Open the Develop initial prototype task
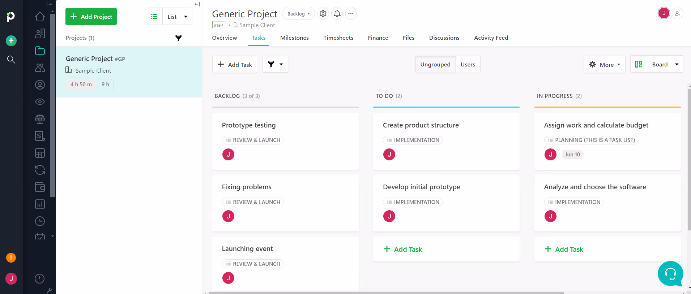The width and height of the screenshot is (691, 294). (446, 203)
